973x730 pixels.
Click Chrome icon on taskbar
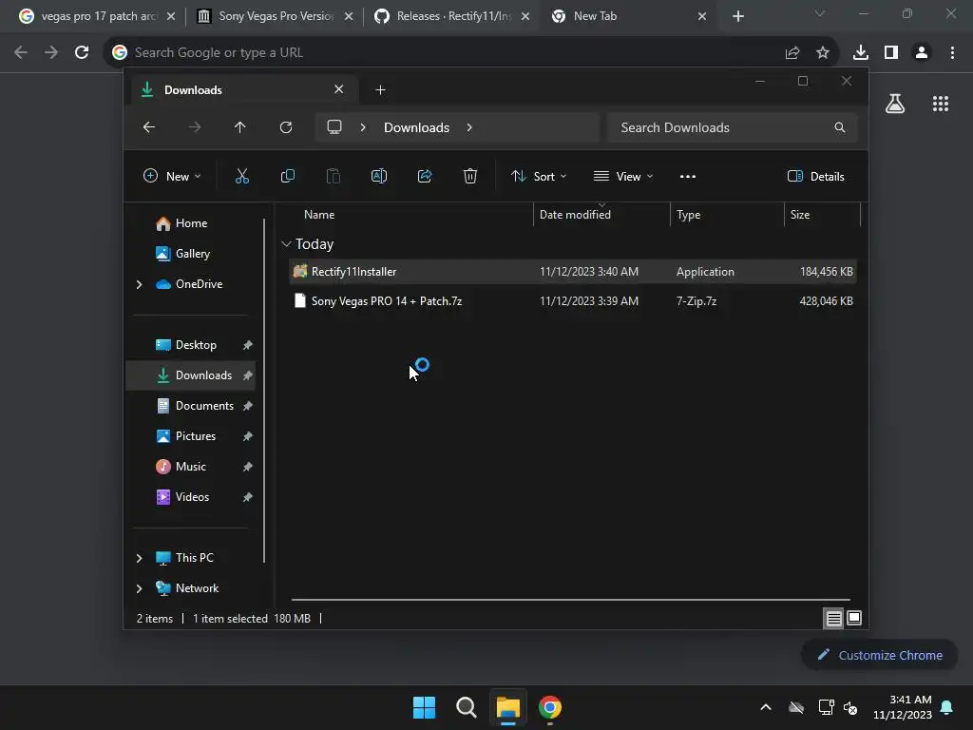point(550,707)
